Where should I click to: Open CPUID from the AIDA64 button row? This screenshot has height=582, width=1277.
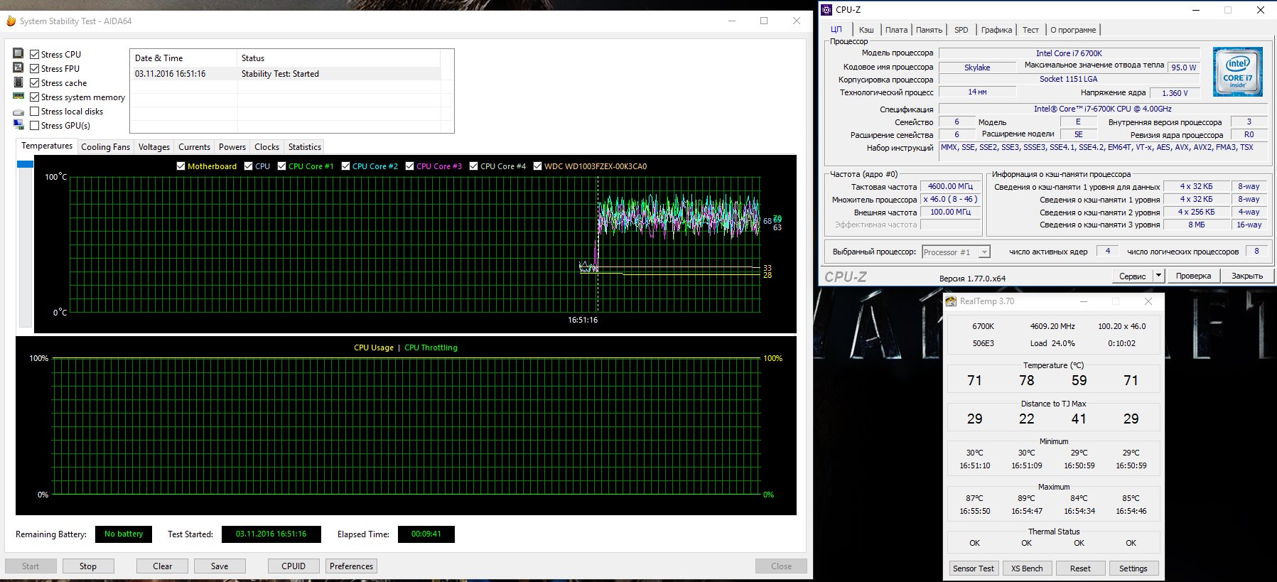[293, 566]
